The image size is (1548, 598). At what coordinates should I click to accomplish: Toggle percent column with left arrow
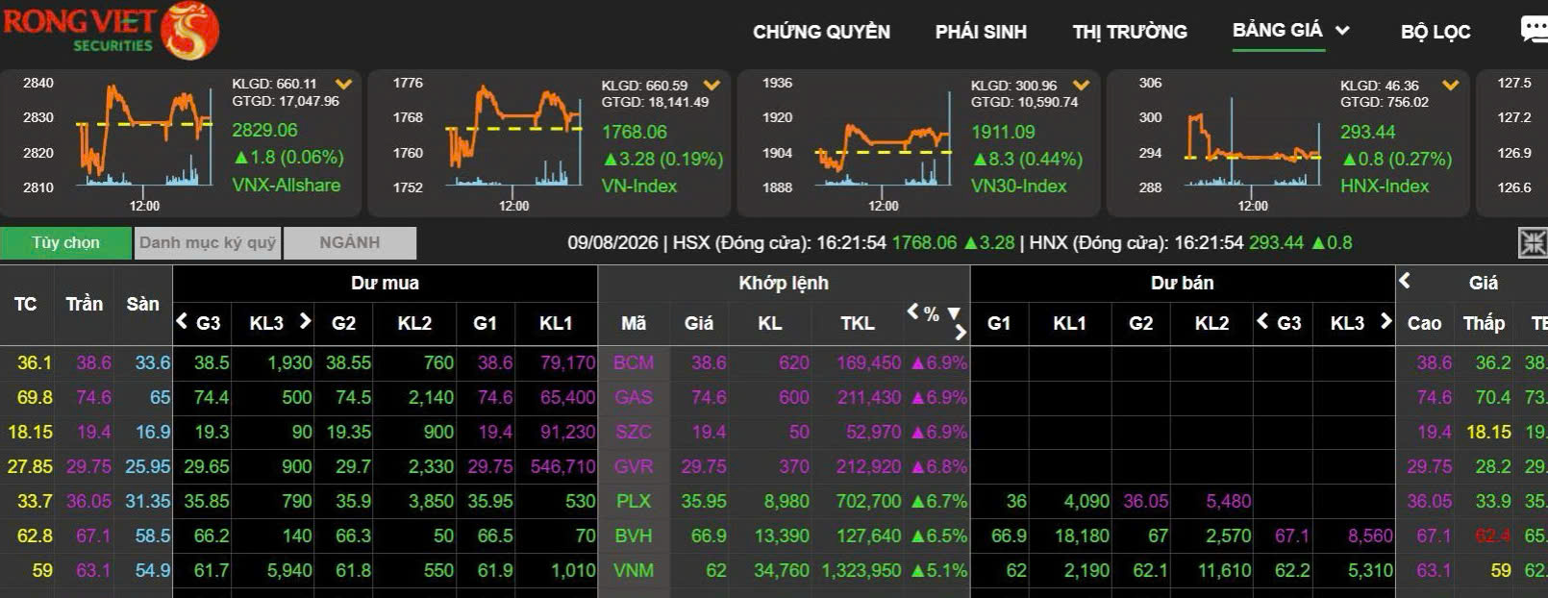tap(912, 311)
